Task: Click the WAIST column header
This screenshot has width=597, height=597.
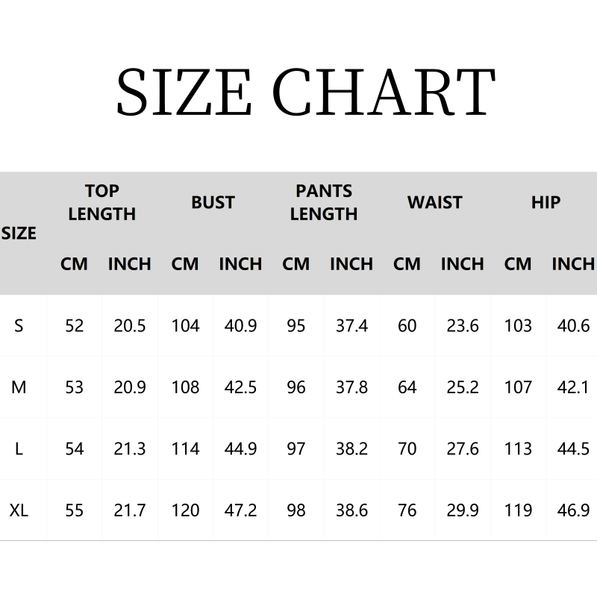Action: [434, 202]
